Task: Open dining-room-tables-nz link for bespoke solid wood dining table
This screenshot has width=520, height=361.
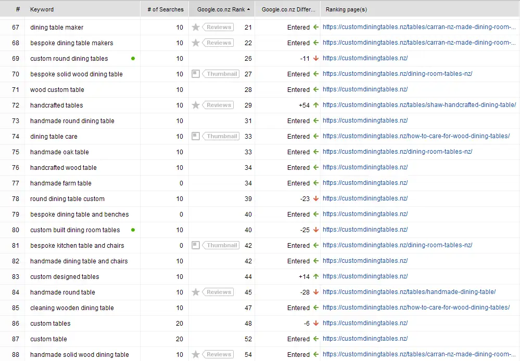Action: click(x=397, y=74)
